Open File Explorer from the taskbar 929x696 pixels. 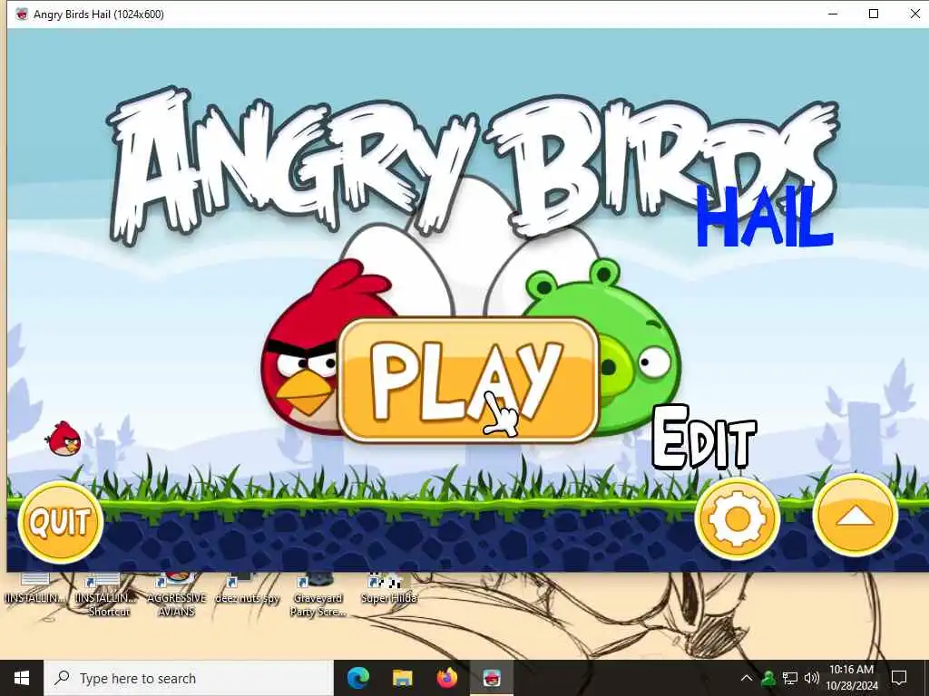pyautogui.click(x=402, y=678)
